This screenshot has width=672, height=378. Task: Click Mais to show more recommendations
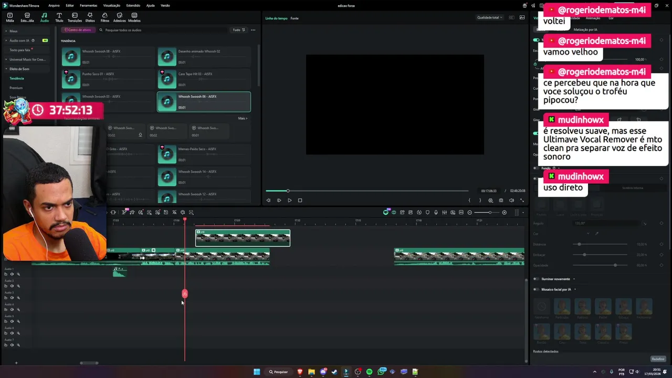(x=243, y=118)
